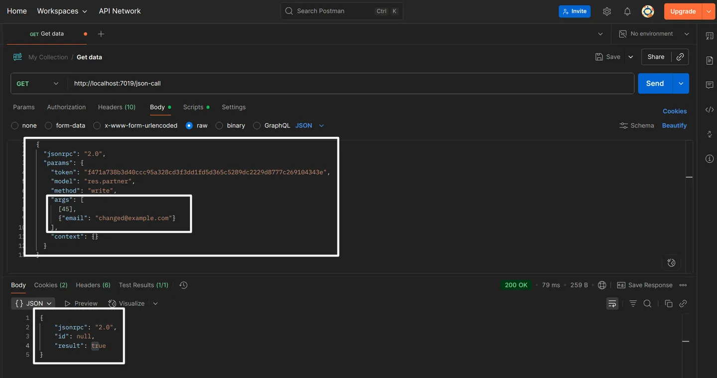The width and height of the screenshot is (717, 378).
Task: Expand the Save options arrow
Action: 630,57
